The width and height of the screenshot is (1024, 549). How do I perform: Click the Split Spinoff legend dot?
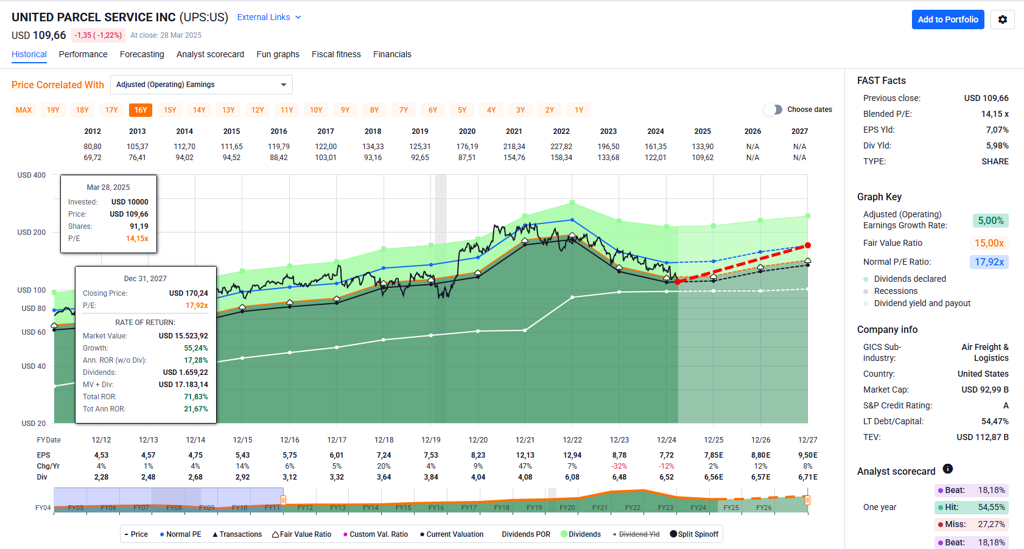(673, 534)
